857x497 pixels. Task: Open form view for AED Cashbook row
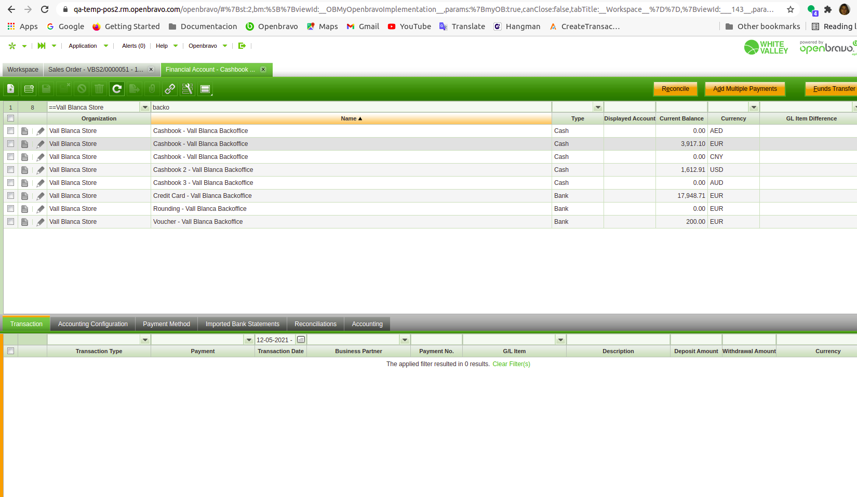[24, 131]
